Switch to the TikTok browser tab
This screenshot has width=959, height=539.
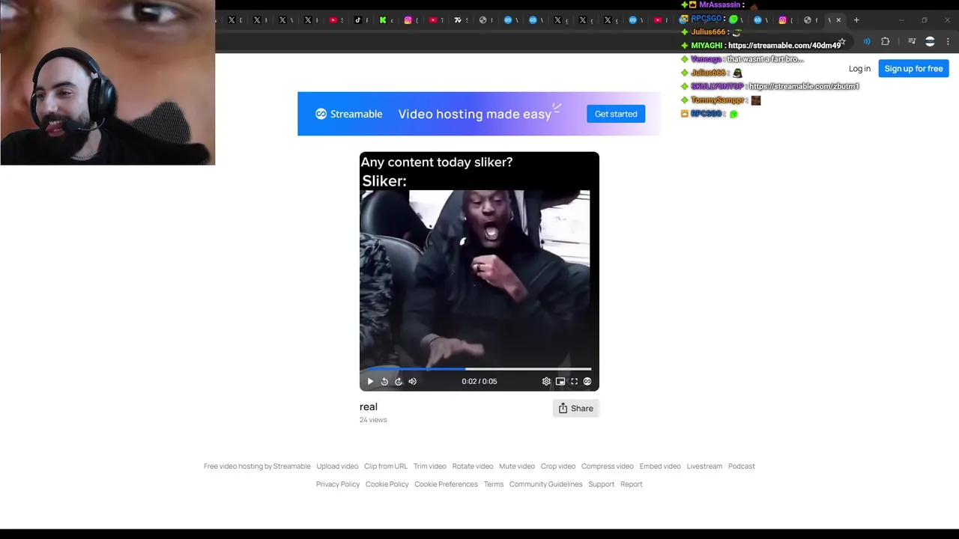click(x=358, y=20)
